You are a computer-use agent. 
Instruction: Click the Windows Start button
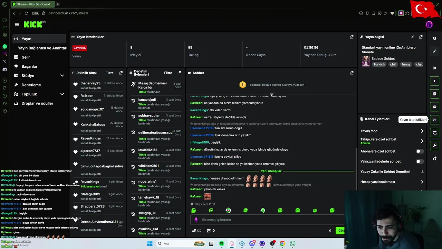click(150, 243)
